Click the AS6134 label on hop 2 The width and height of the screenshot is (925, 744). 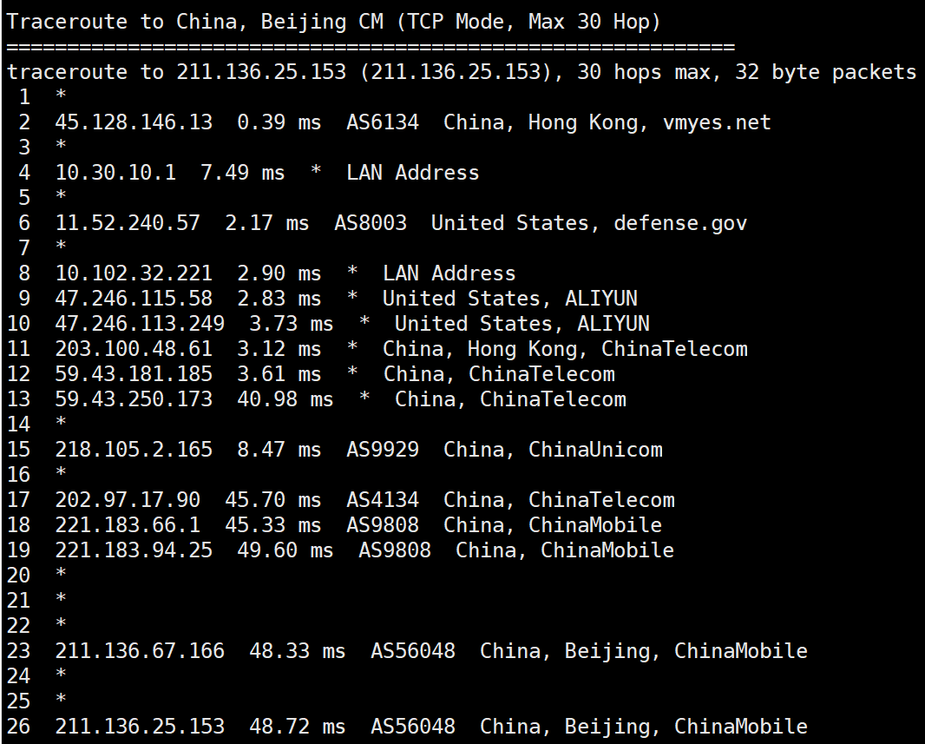[383, 122]
